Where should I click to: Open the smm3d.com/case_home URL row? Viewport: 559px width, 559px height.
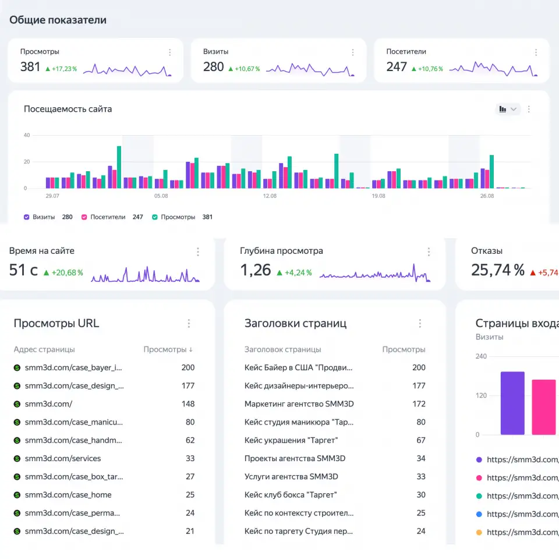coord(104,495)
